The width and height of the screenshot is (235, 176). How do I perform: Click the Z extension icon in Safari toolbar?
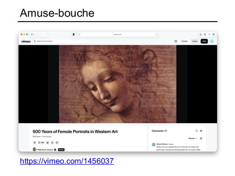(x=74, y=34)
